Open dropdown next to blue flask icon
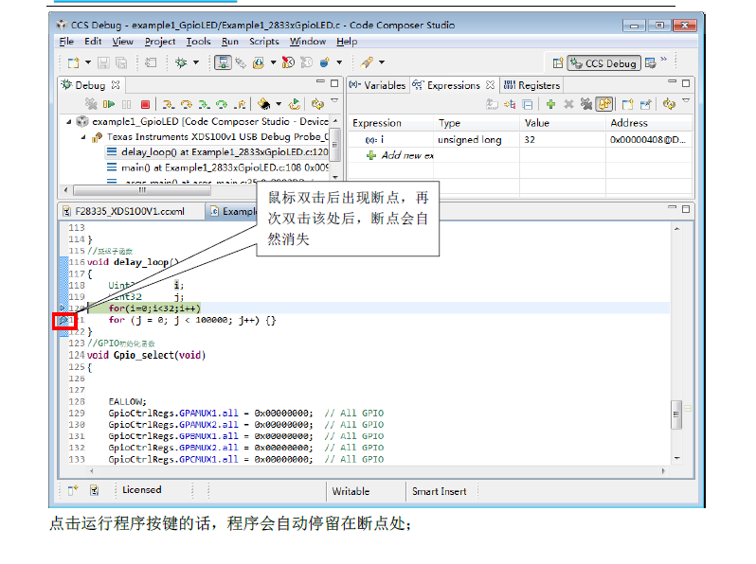Image resolution: width=756 pixels, height=564 pixels. click(339, 62)
